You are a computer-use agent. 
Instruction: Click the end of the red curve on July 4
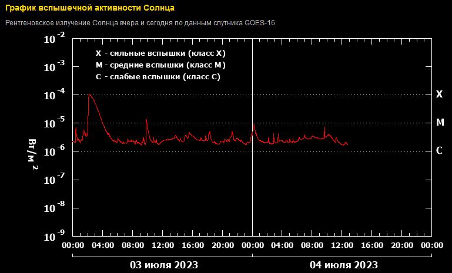coord(347,144)
